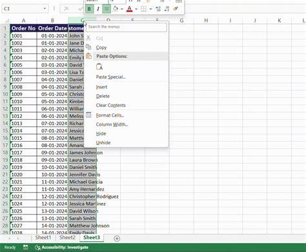The height and width of the screenshot is (252, 306).
Task: Choose Clear Contents from context menu
Action: click(110, 105)
